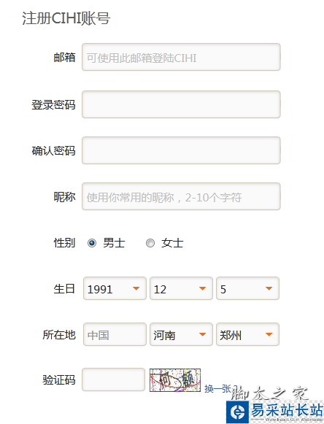Select the male (男士) radio button

pyautogui.click(x=92, y=243)
